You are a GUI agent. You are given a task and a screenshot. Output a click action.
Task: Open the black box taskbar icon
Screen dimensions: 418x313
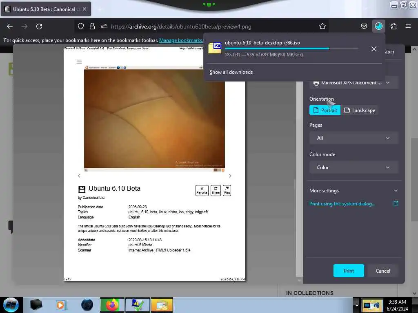[36, 305]
